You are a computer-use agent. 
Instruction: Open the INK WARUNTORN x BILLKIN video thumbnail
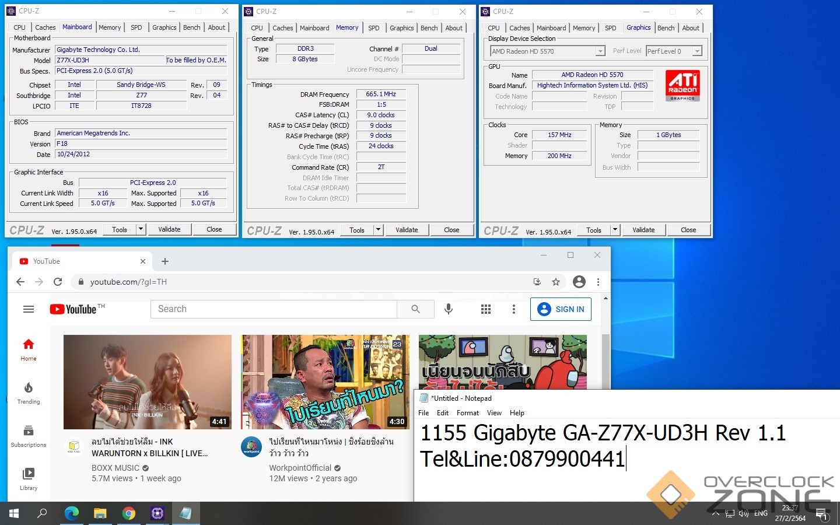148,382
